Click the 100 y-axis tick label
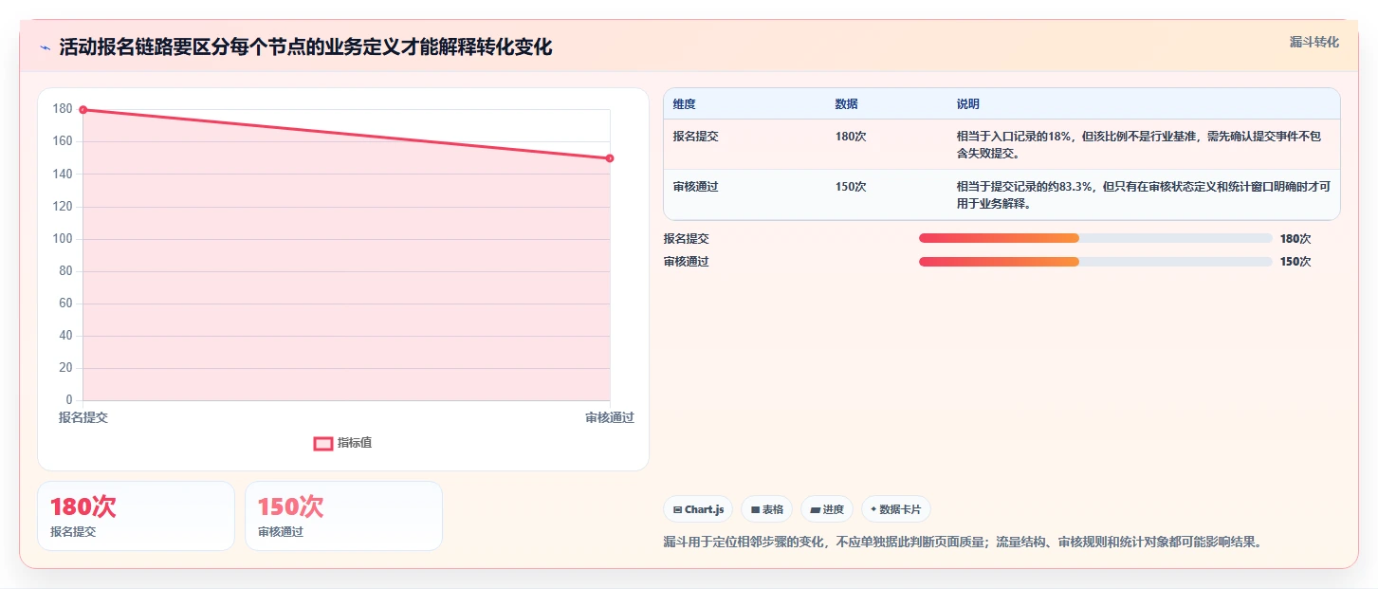 pyautogui.click(x=63, y=239)
